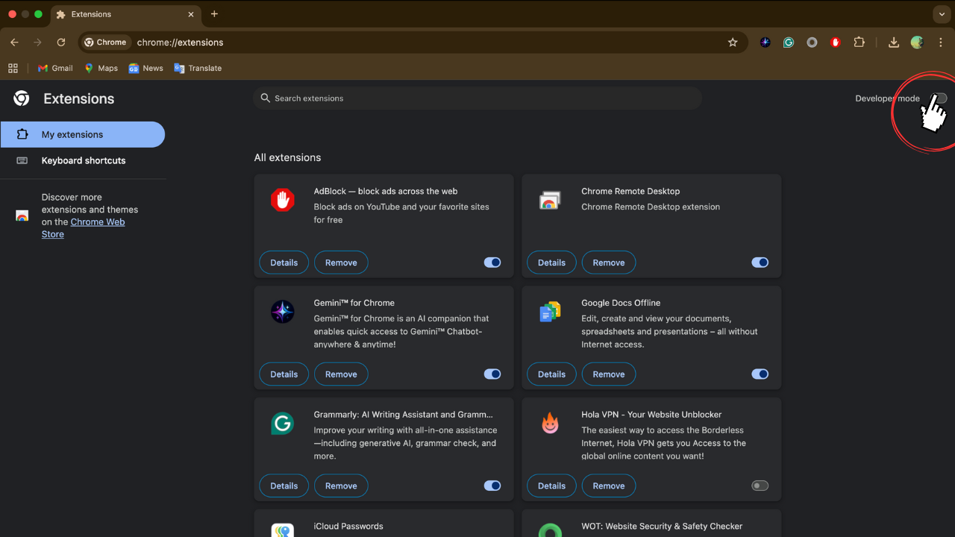Click the Search extensions field
Screen dimensions: 955x537
click(477, 98)
